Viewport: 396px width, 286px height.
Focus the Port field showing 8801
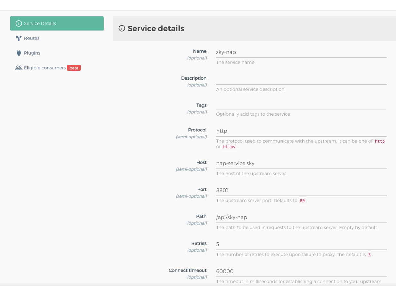[x=301, y=190]
